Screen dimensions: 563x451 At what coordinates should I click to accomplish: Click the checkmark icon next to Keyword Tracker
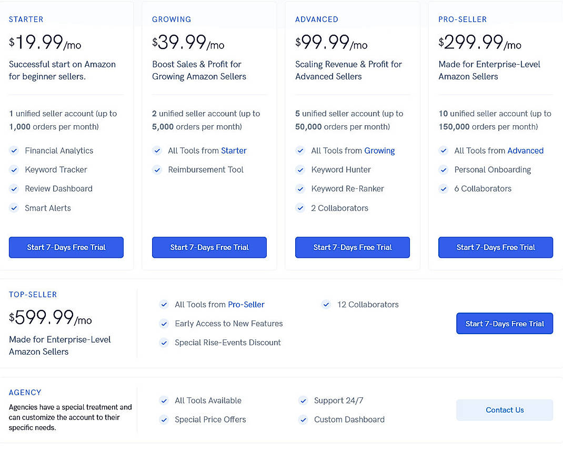[x=14, y=169]
